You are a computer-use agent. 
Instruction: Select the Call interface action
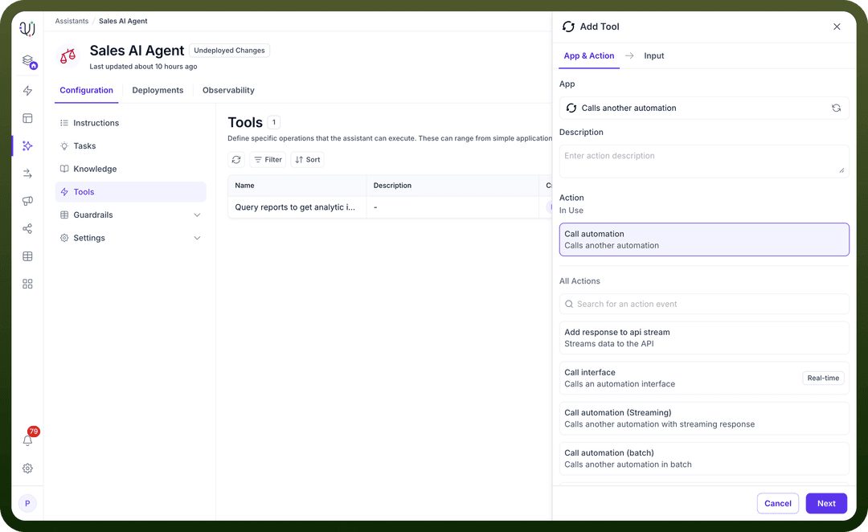coord(704,378)
